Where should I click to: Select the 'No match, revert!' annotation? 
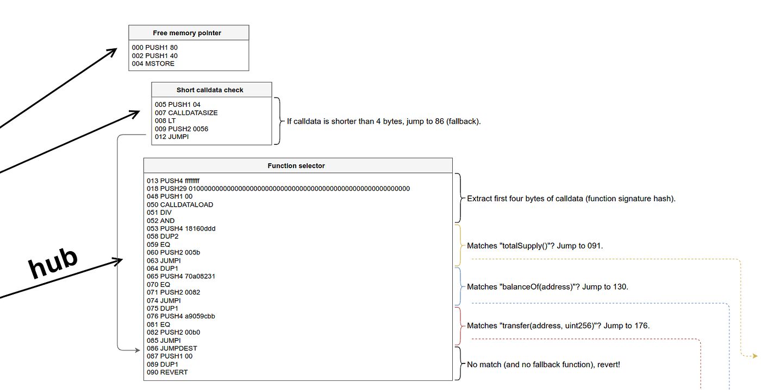click(x=543, y=365)
